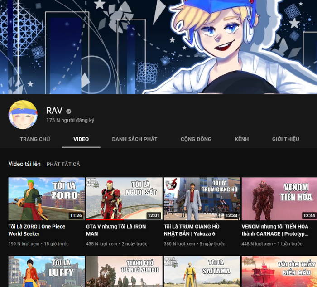
Task: Click title VENOM nhưng tôi TIẾN HÓA thành CARNAGE
Action: 275,230
